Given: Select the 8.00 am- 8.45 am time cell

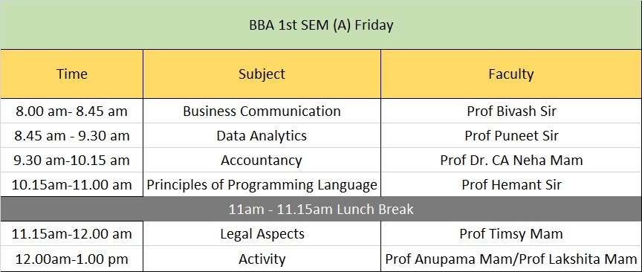Looking at the screenshot, I should point(71,111).
